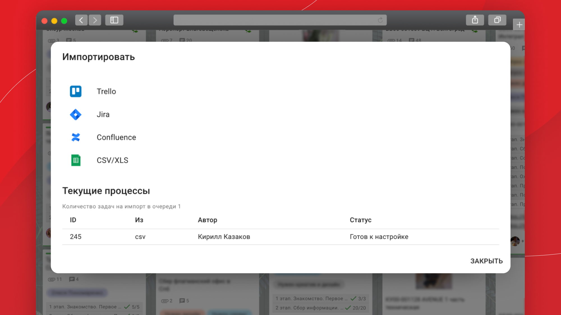
Task: Click the Jira logo icon
Action: pyautogui.click(x=75, y=115)
